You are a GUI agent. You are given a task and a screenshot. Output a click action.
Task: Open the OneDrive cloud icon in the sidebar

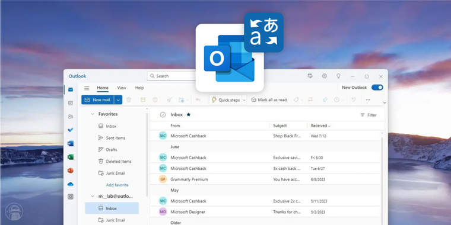tap(71, 184)
